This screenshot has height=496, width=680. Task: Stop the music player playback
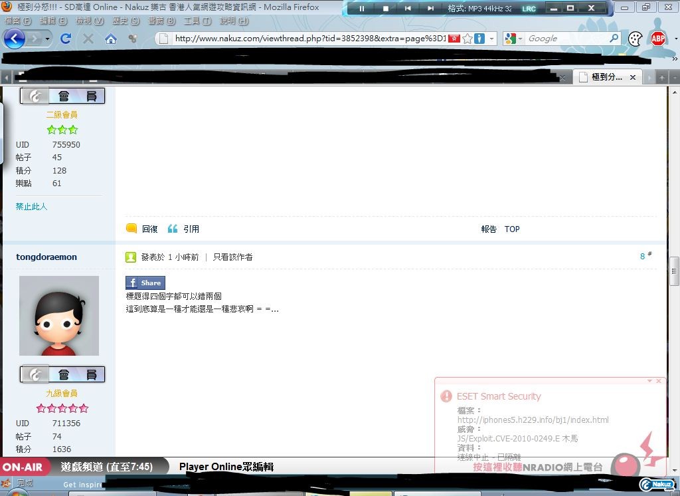pyautogui.click(x=385, y=9)
